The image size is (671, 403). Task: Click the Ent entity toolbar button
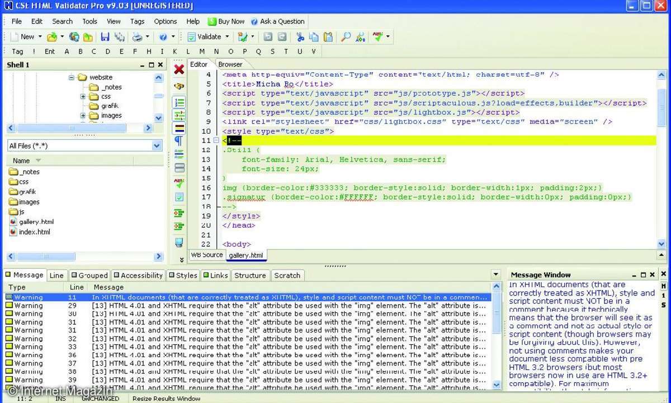50,51
